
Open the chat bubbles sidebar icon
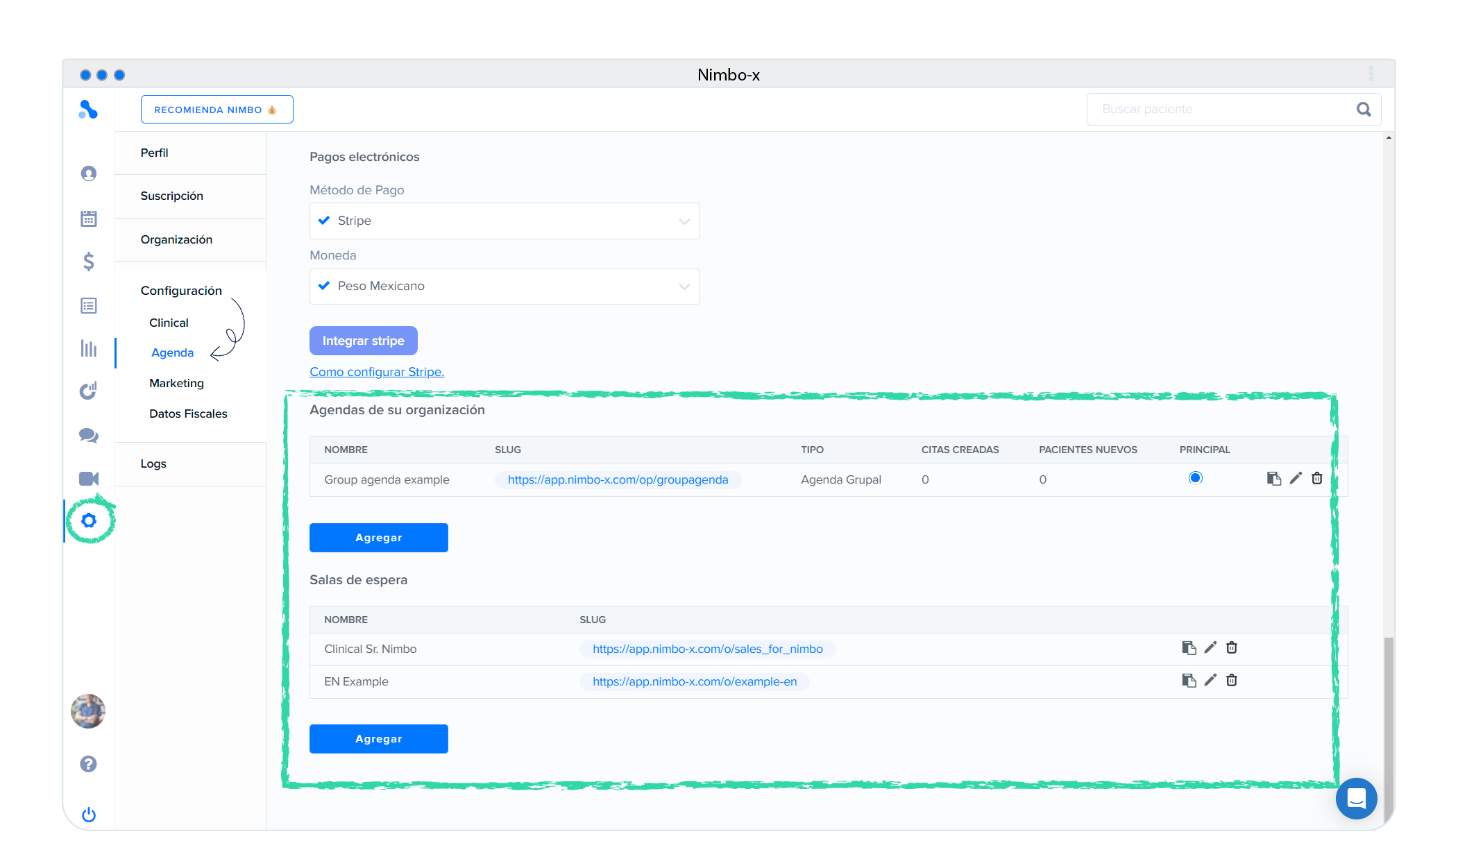[x=89, y=435]
